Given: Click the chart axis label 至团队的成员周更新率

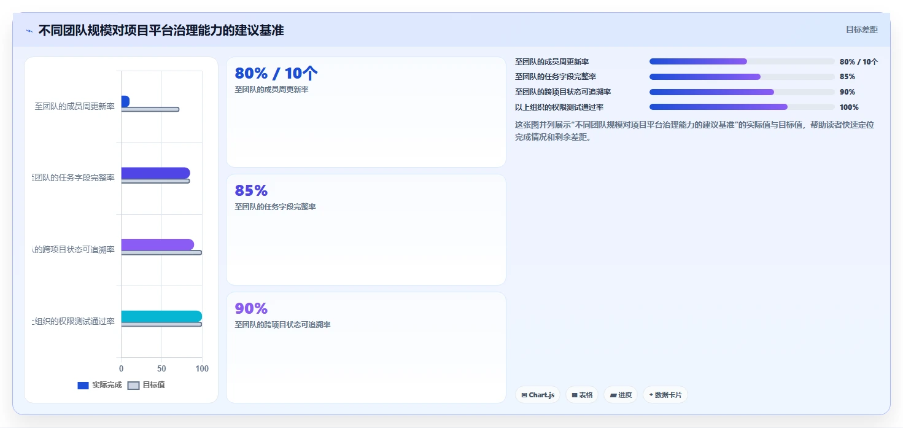Looking at the screenshot, I should 74,106.
